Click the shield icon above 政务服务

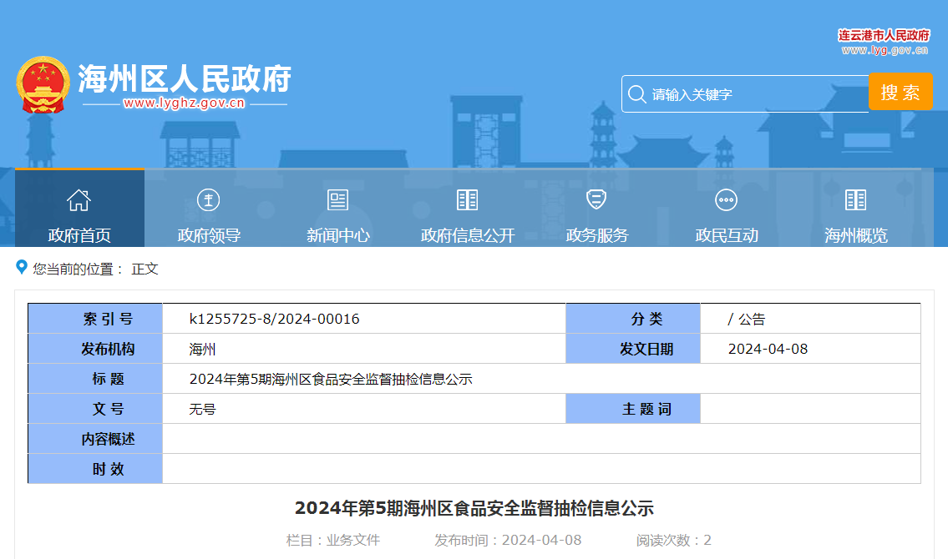pos(596,199)
